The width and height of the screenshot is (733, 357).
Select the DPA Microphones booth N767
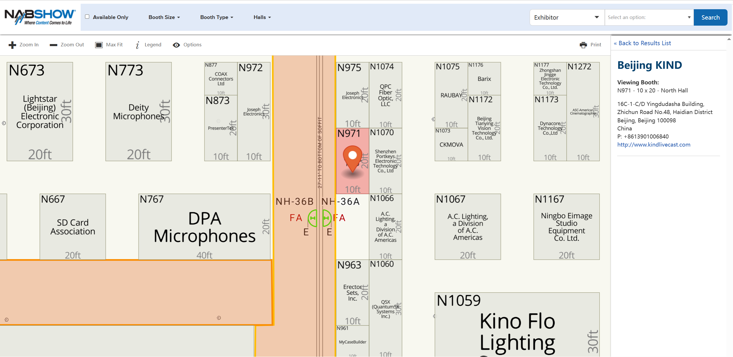(x=204, y=227)
